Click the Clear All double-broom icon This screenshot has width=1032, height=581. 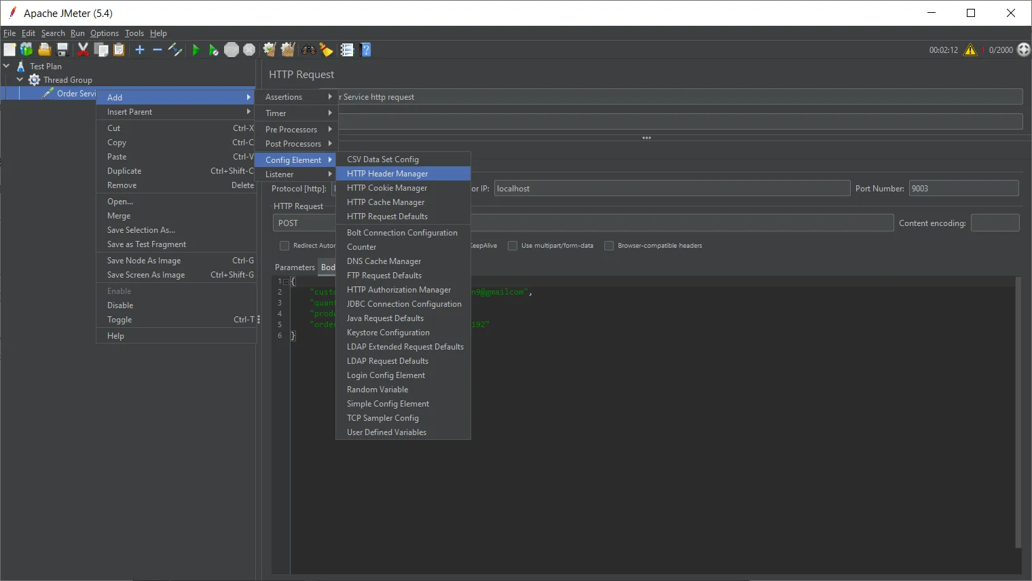pos(287,50)
